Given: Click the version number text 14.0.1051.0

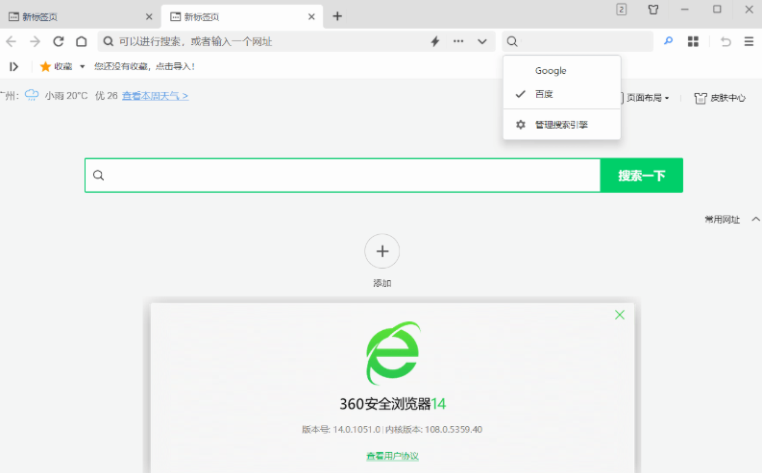Looking at the screenshot, I should coord(356,429).
